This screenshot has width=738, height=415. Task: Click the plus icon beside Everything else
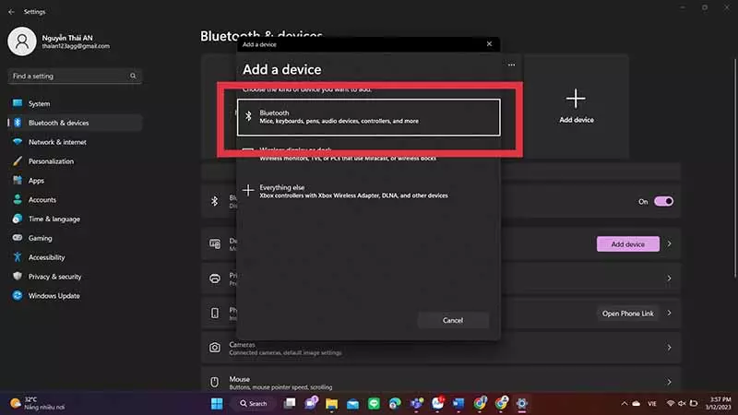[x=248, y=190]
